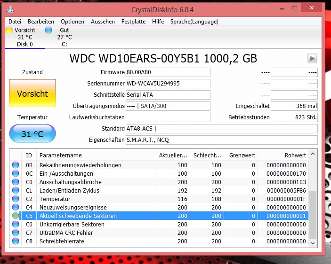This screenshot has width=331, height=264.
Task: Click the ID column header
Action: coord(29,155)
